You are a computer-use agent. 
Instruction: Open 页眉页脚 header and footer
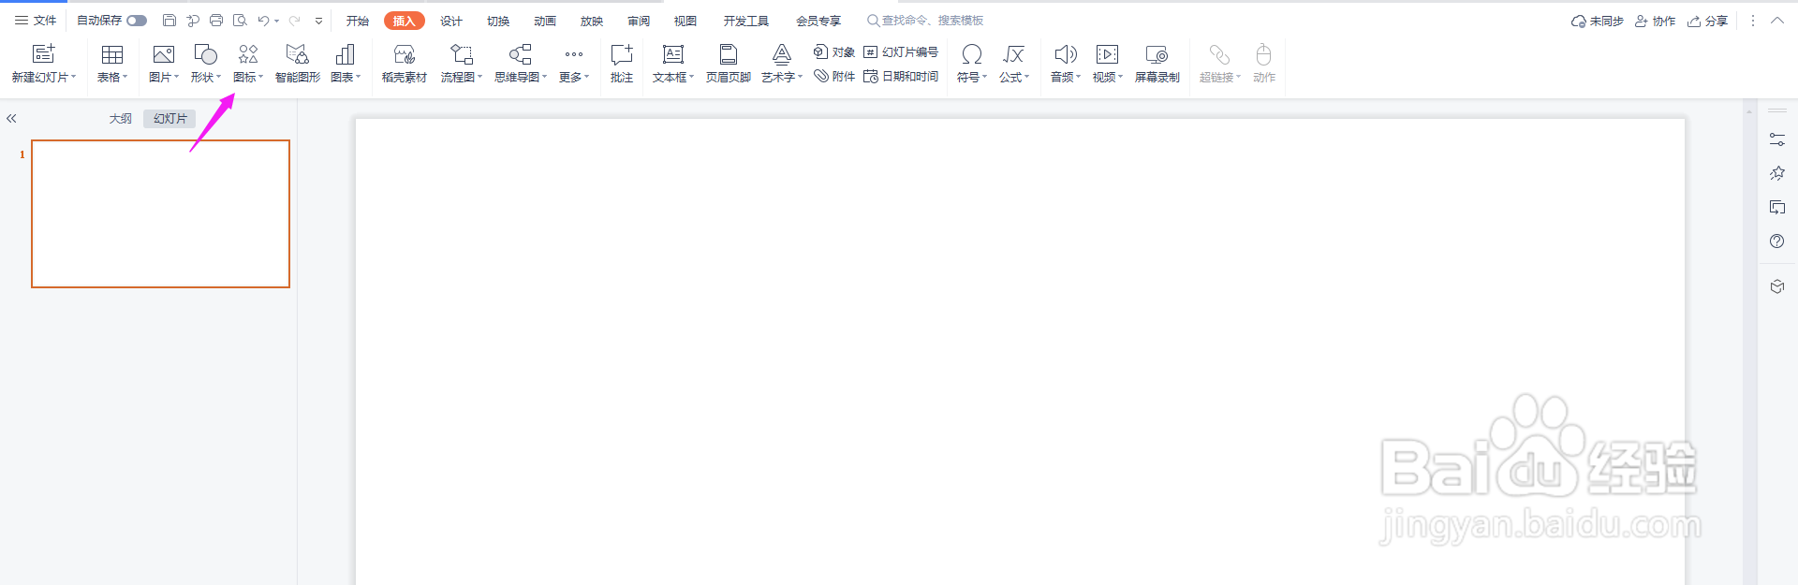point(729,65)
